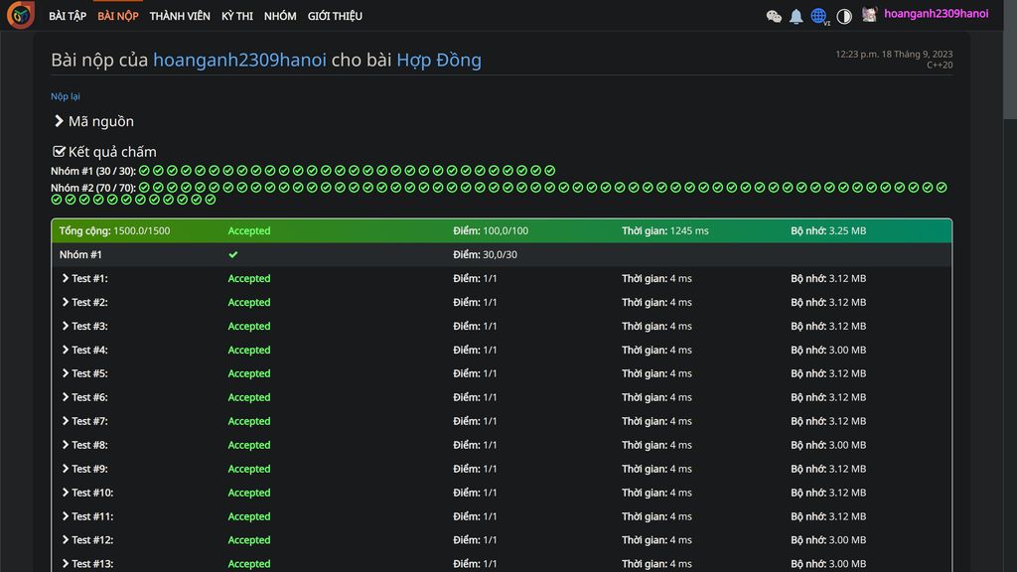Open the THÀNH VIÊN menu item
The image size is (1017, 572).
coord(180,16)
